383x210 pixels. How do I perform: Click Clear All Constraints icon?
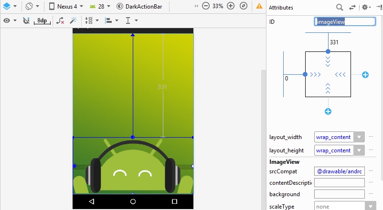pyautogui.click(x=60, y=20)
